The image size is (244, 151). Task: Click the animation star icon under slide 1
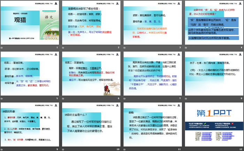point(1,48)
